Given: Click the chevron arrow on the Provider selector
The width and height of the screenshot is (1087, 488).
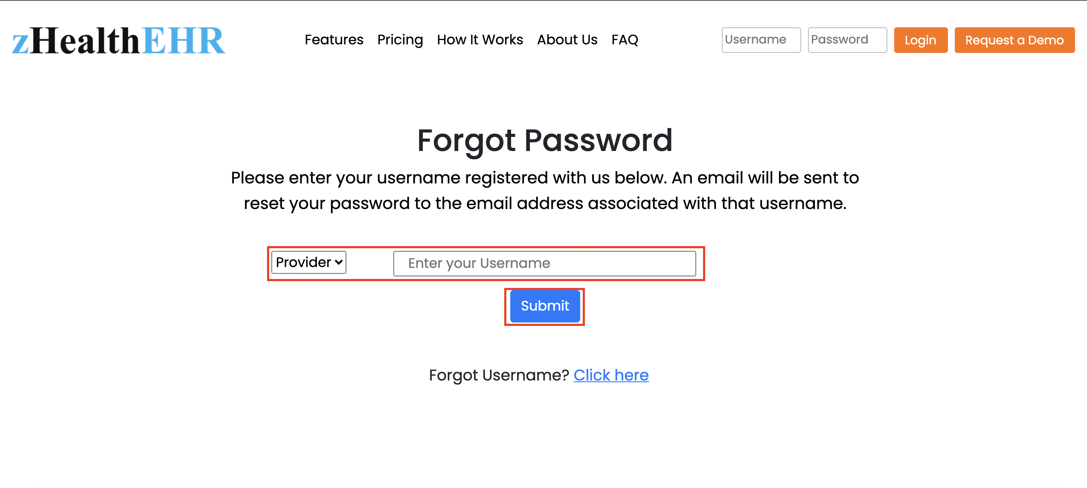Looking at the screenshot, I should pyautogui.click(x=339, y=262).
